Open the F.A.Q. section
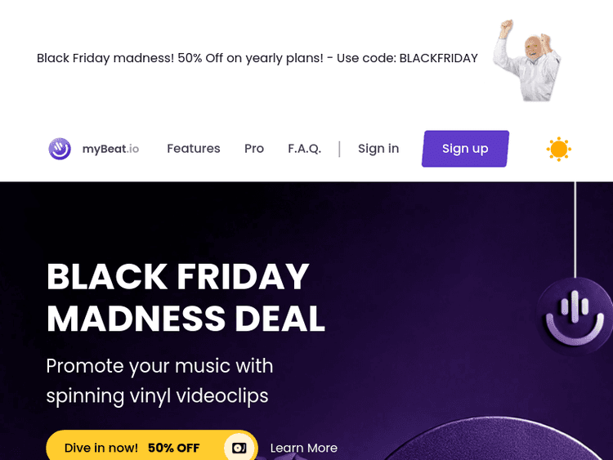 point(304,149)
